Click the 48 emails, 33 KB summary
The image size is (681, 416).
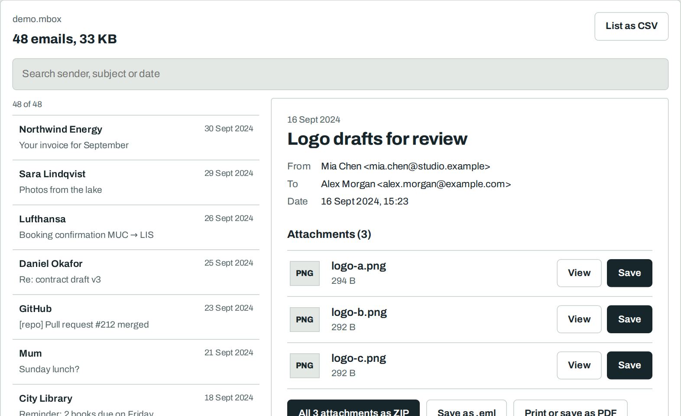65,39
